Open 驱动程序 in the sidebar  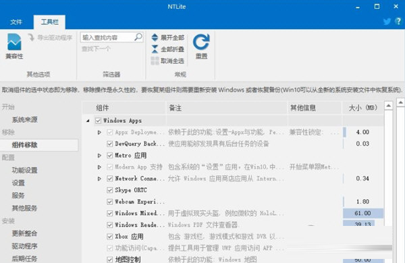(25, 246)
